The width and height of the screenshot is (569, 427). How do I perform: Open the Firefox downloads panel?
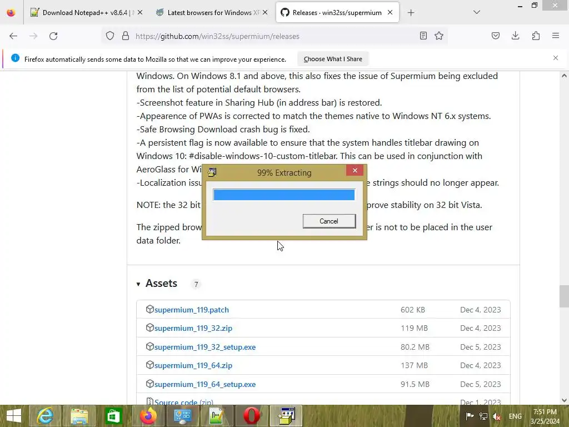pyautogui.click(x=515, y=36)
